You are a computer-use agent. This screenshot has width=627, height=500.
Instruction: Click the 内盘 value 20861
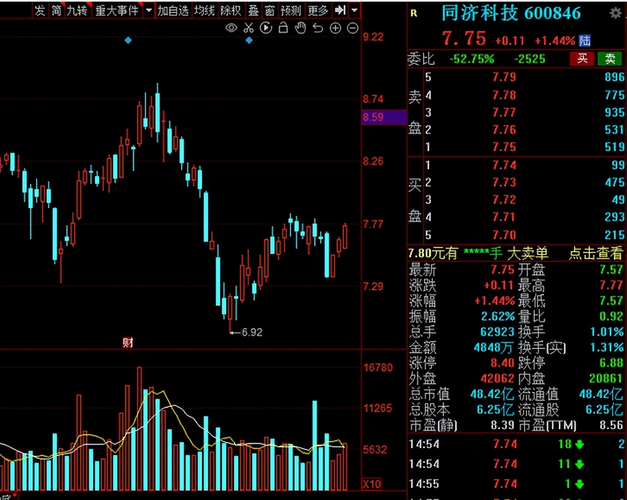pyautogui.click(x=606, y=378)
